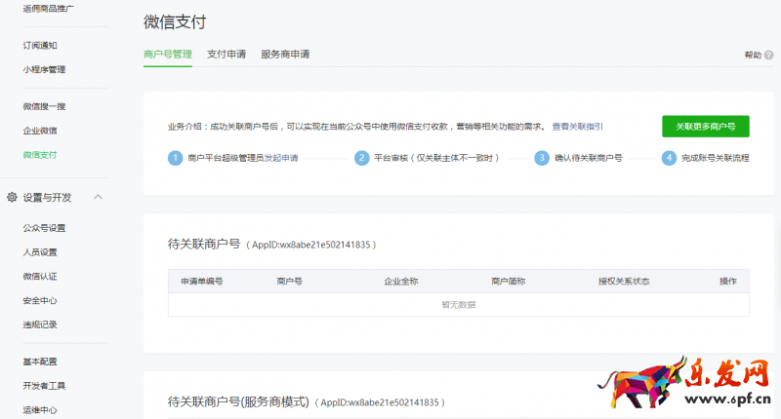The image size is (781, 419).
Task: Switch to 商户号管理 tab
Action: tap(167, 55)
